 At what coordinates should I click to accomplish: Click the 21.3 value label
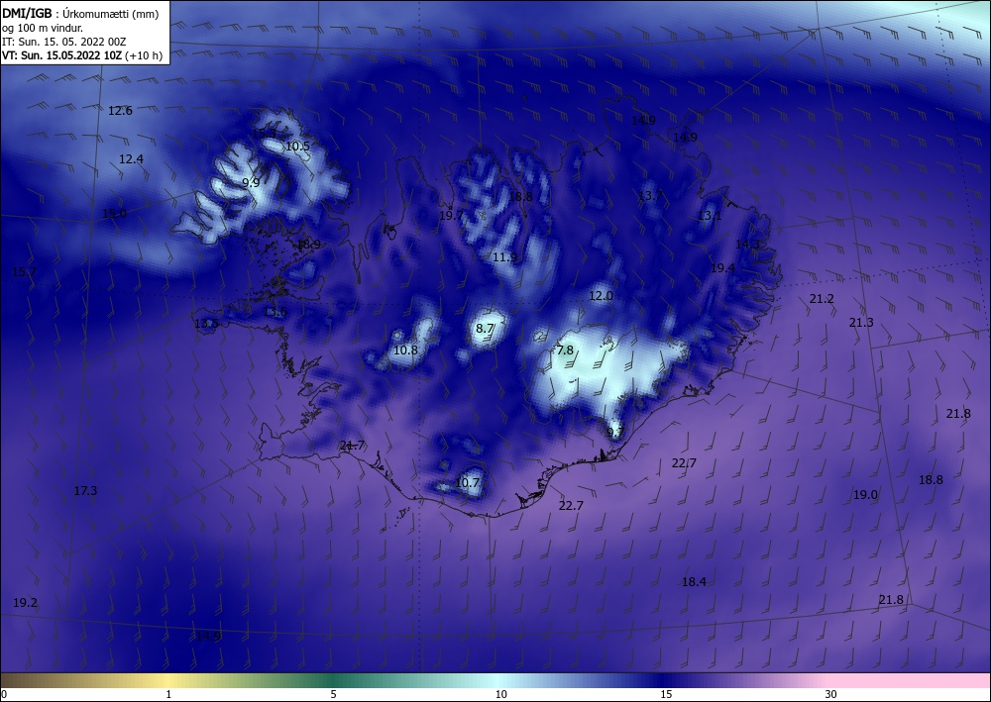point(861,323)
